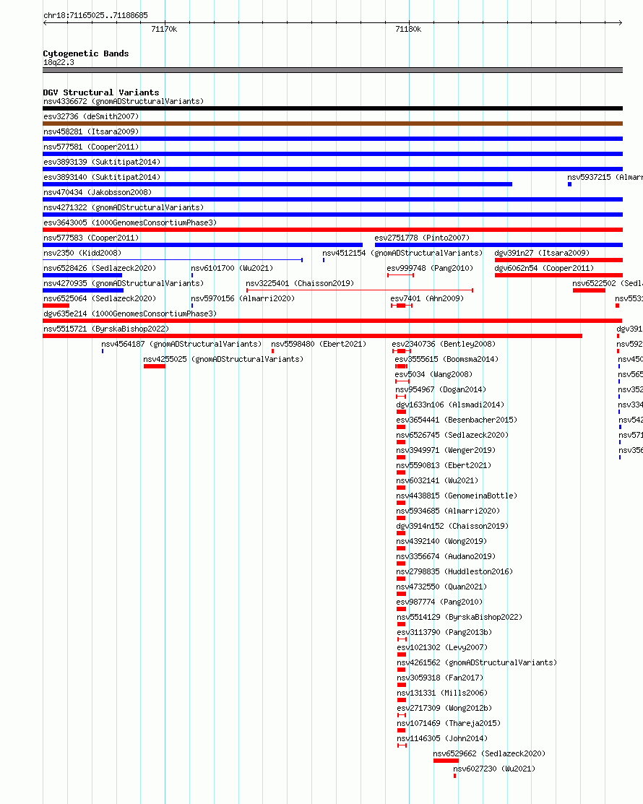This screenshot has height=804, width=643.
Task: Open nsv3949971 Wenger2019 label
Action: pos(446,450)
